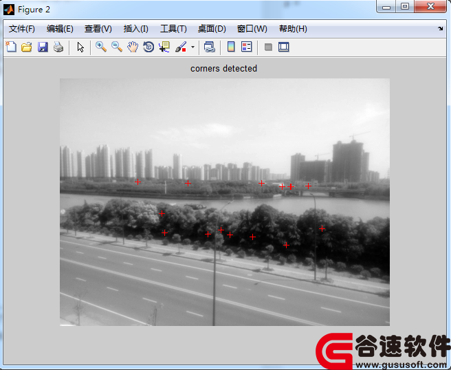
Task: Open the 文件(F) menu
Action: pos(22,29)
